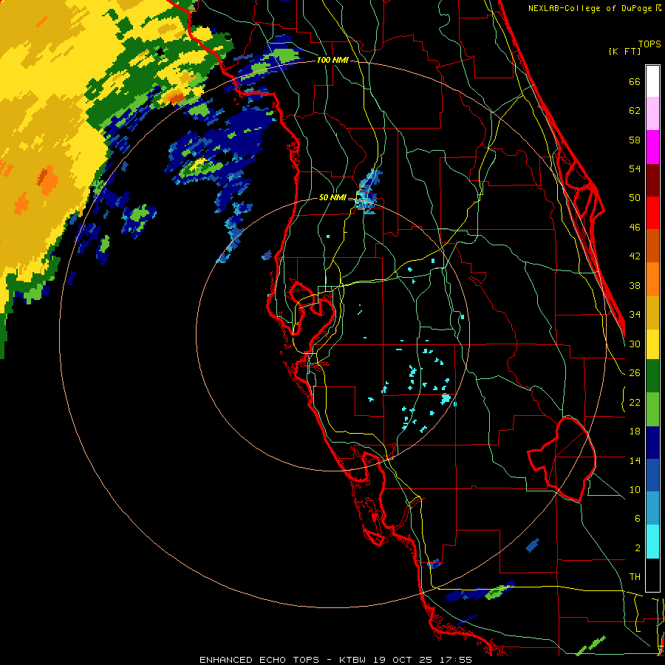Click the black TH legend swatch
The image size is (665, 665).
[652, 575]
